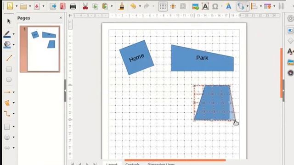Click the Line Color tool

(x=7, y=34)
